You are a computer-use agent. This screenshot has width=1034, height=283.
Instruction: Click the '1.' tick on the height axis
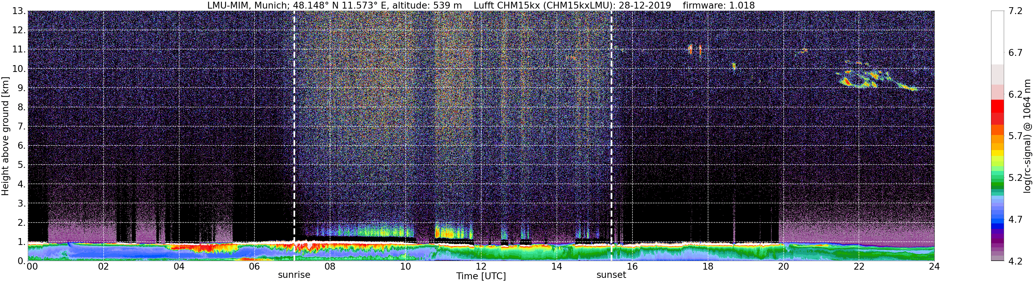21,242
